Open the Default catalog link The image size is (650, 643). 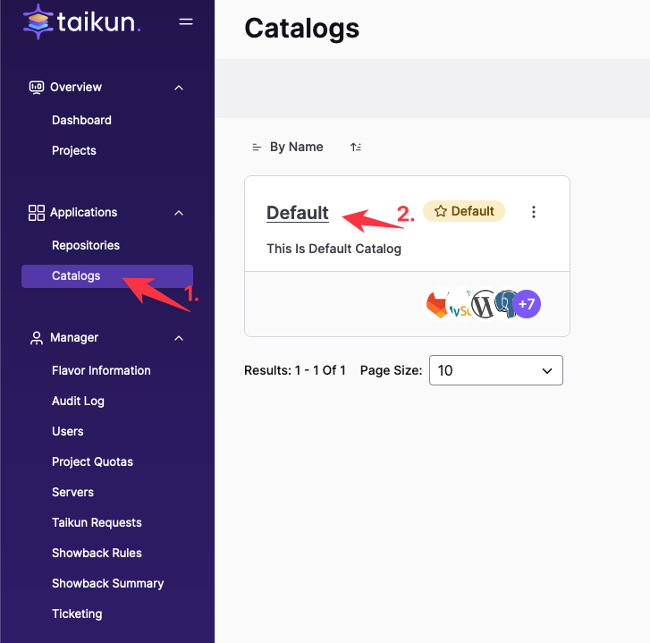click(297, 213)
